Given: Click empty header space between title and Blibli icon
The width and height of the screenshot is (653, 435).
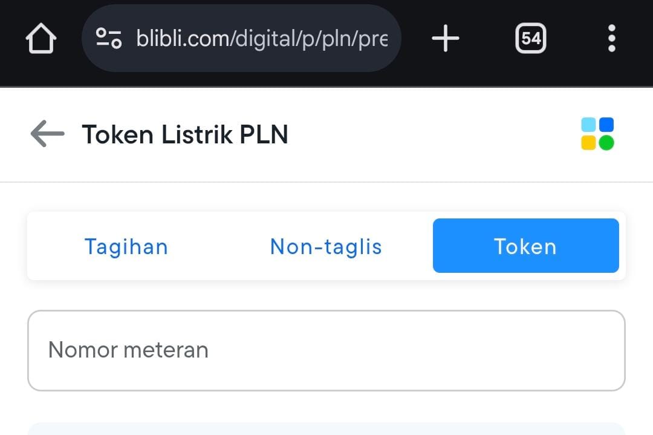Looking at the screenshot, I should [x=433, y=134].
